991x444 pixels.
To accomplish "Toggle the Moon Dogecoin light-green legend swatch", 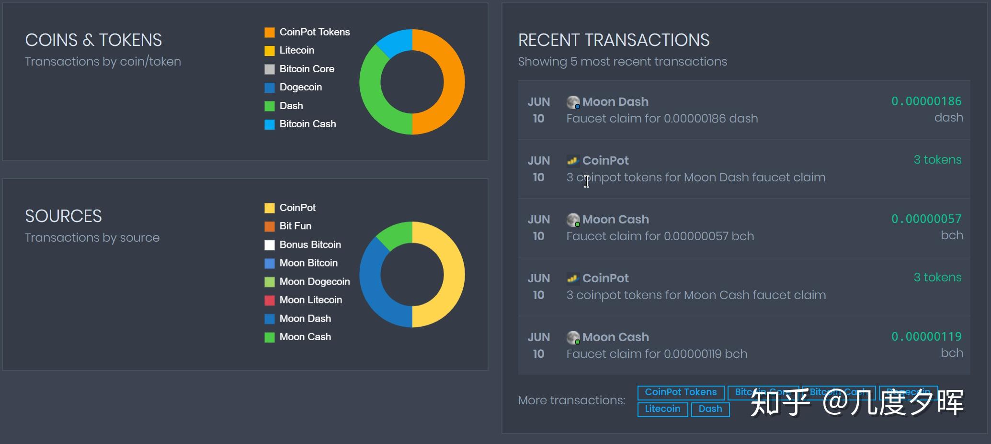I will pos(270,282).
